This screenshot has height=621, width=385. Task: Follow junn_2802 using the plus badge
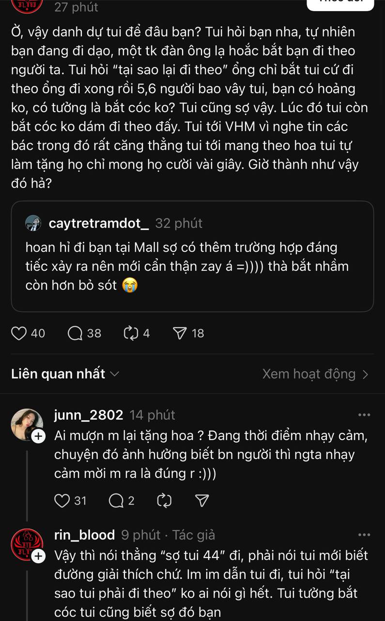tap(38, 437)
